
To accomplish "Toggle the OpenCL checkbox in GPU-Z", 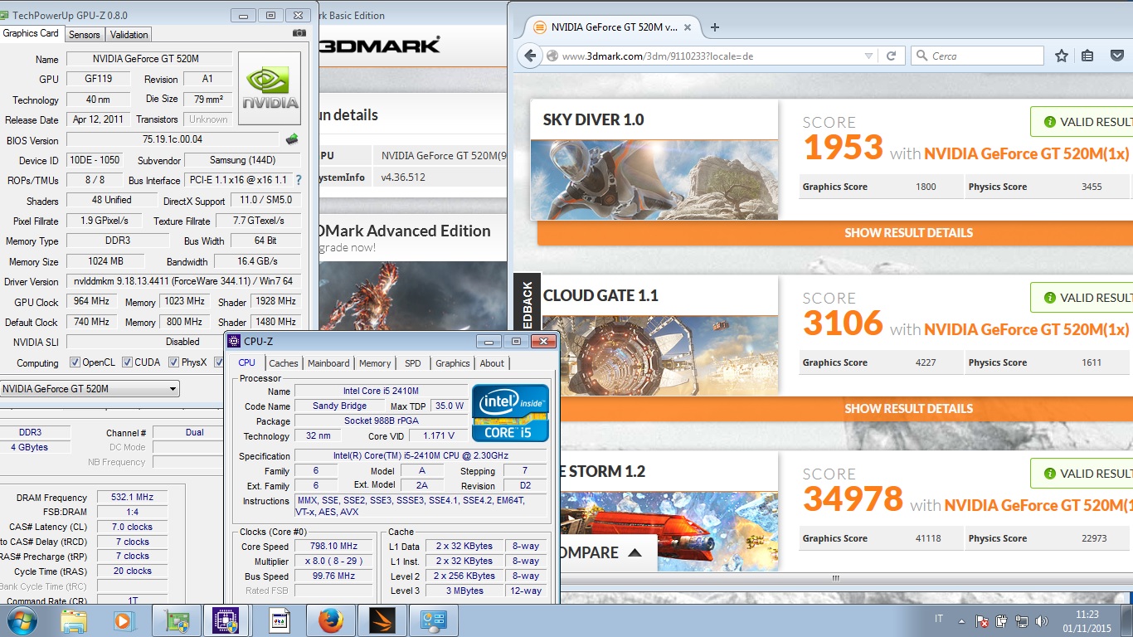I will 75,362.
